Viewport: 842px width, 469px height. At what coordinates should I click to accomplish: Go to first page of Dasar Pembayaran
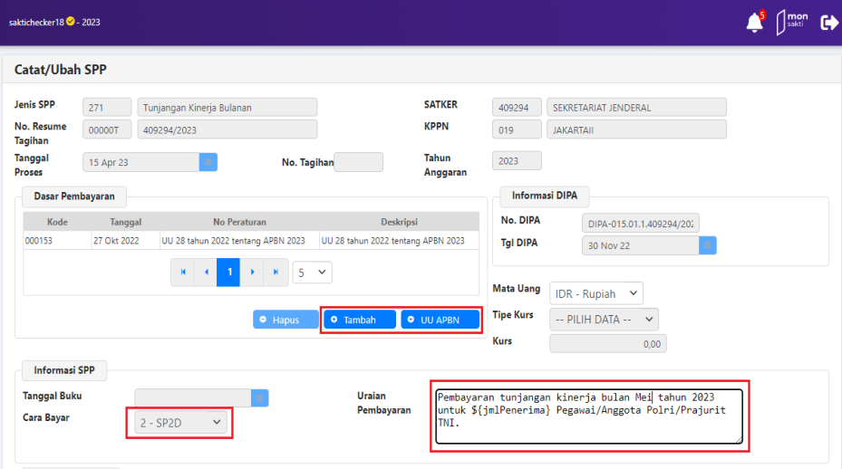point(184,272)
